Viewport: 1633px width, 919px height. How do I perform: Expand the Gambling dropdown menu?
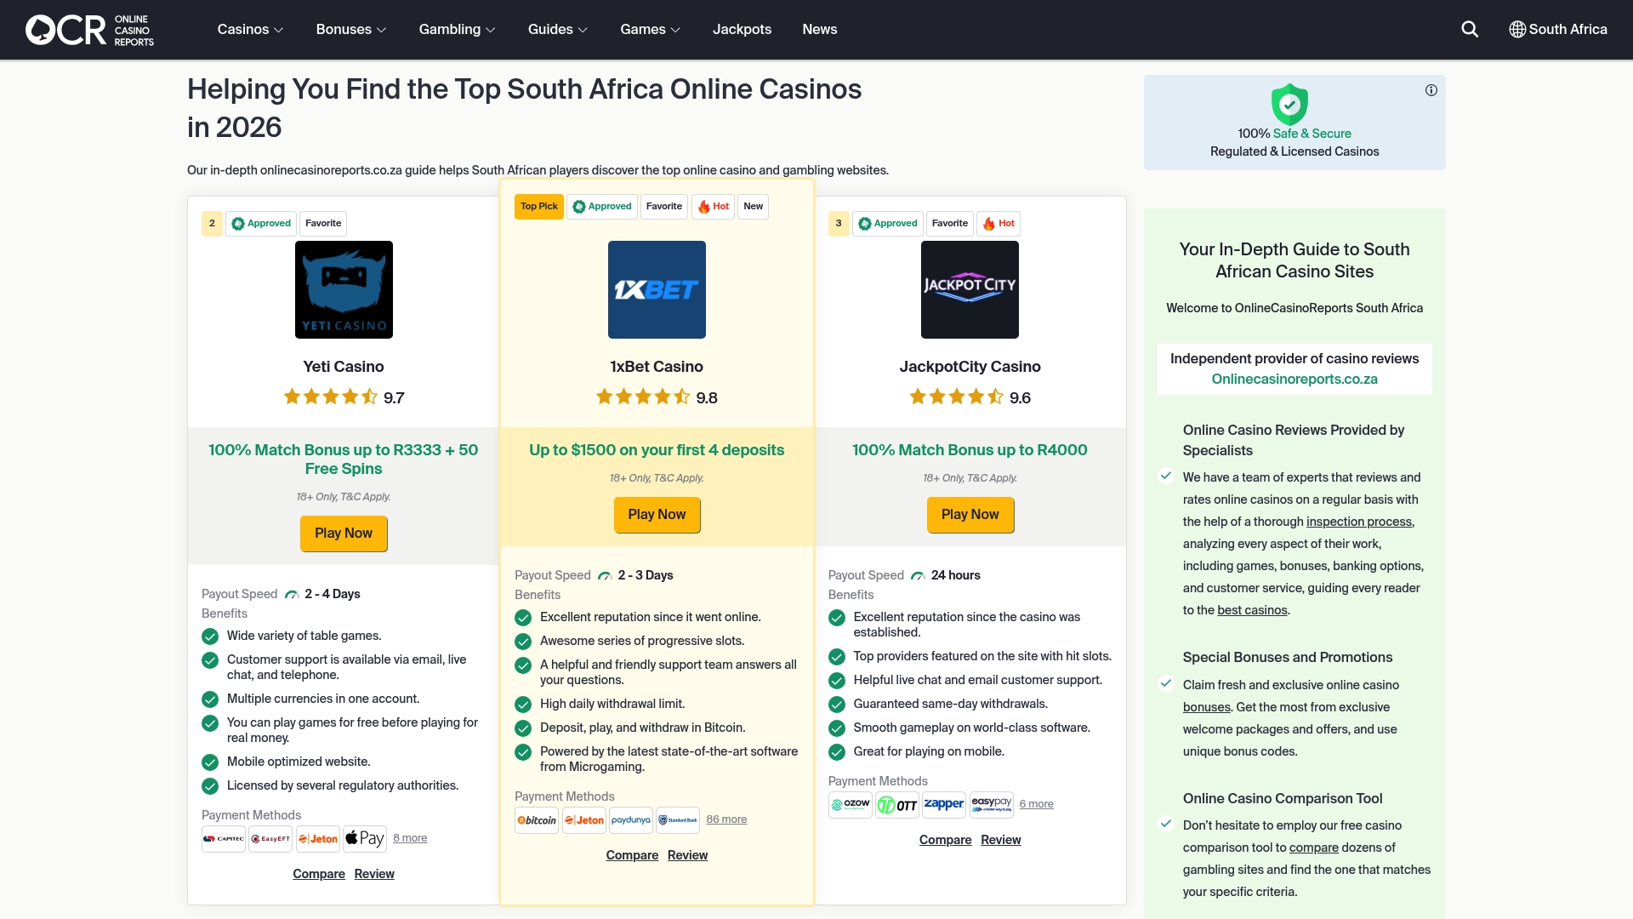pos(457,29)
